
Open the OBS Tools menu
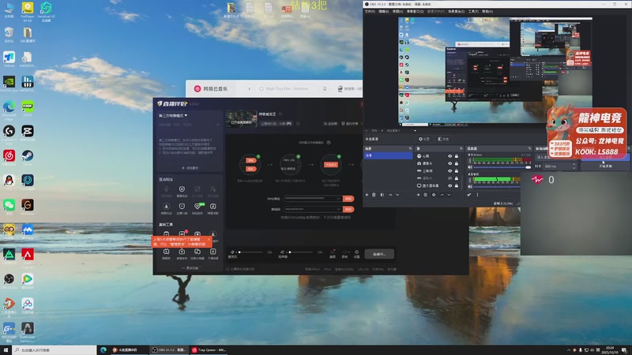(473, 11)
